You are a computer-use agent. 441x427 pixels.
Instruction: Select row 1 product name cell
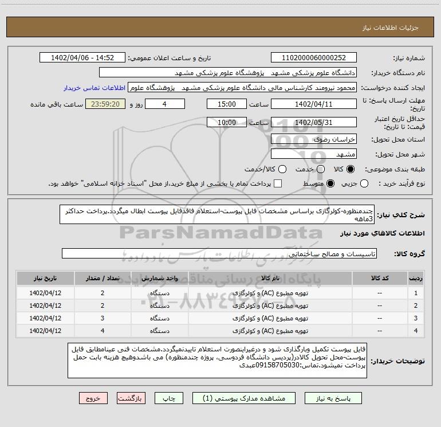270,293
